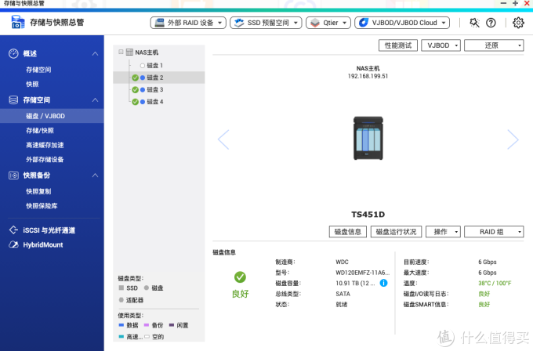Open iSCSI 与光纤通道 section
This screenshot has height=351, width=533.
[49, 230]
